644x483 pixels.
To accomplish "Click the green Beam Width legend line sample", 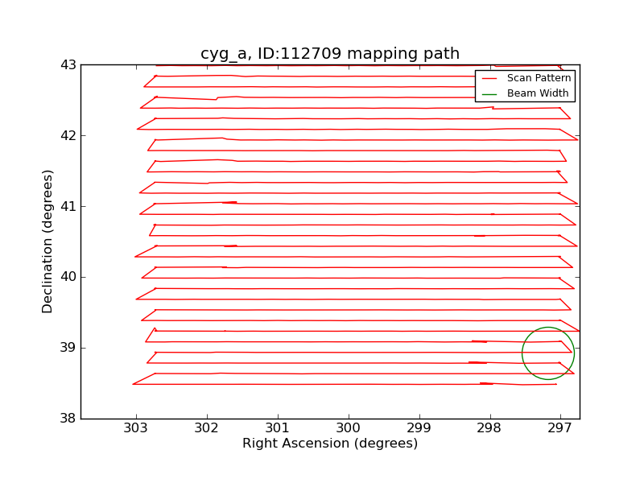I will [489, 94].
